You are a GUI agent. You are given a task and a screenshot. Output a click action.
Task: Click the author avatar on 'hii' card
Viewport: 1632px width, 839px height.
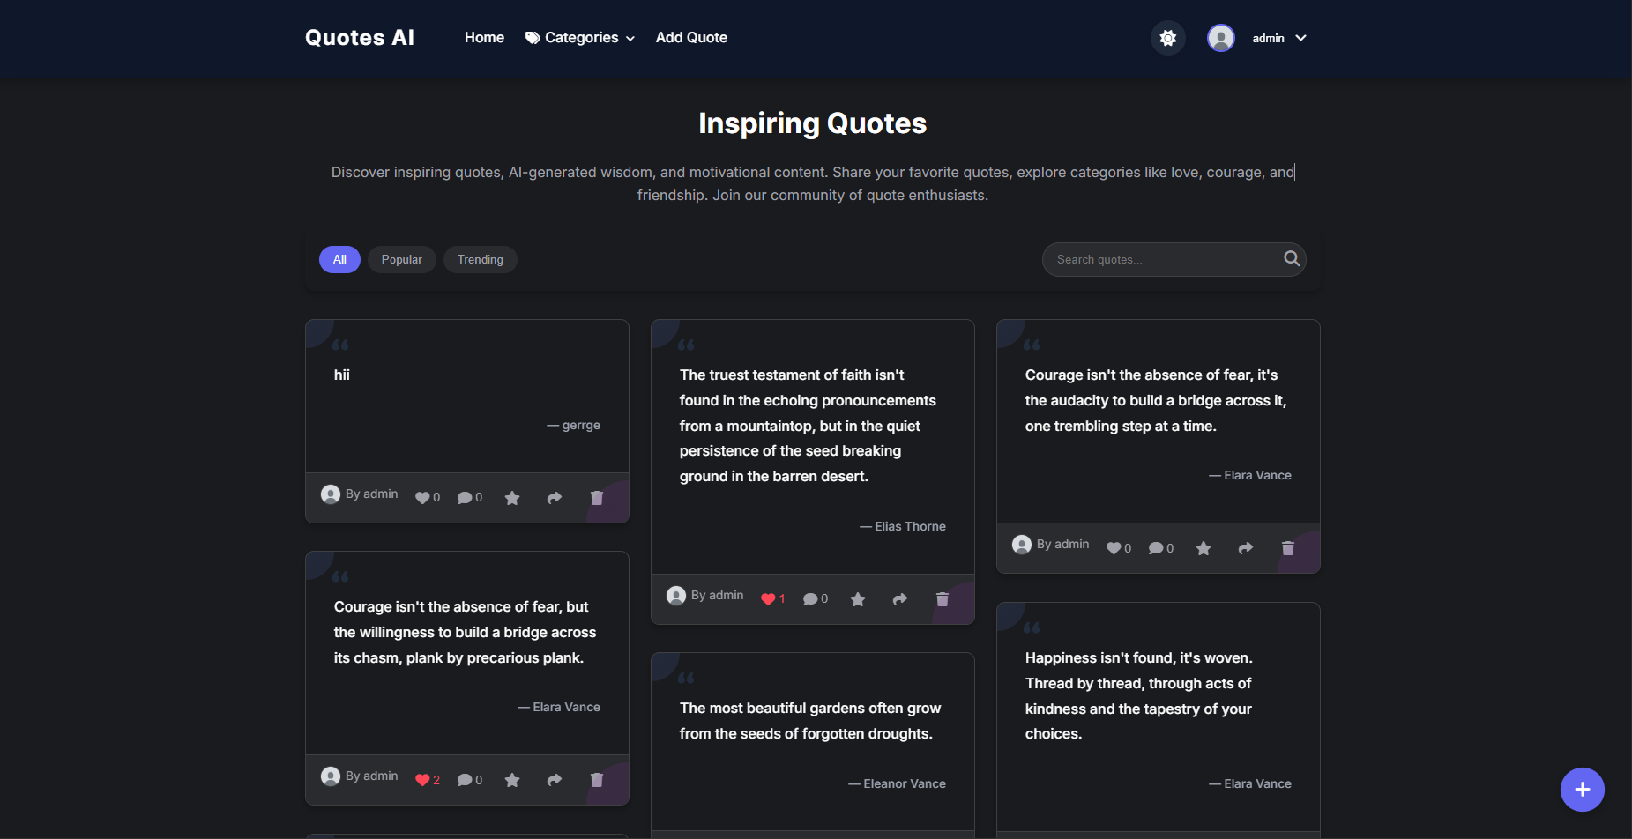point(331,494)
